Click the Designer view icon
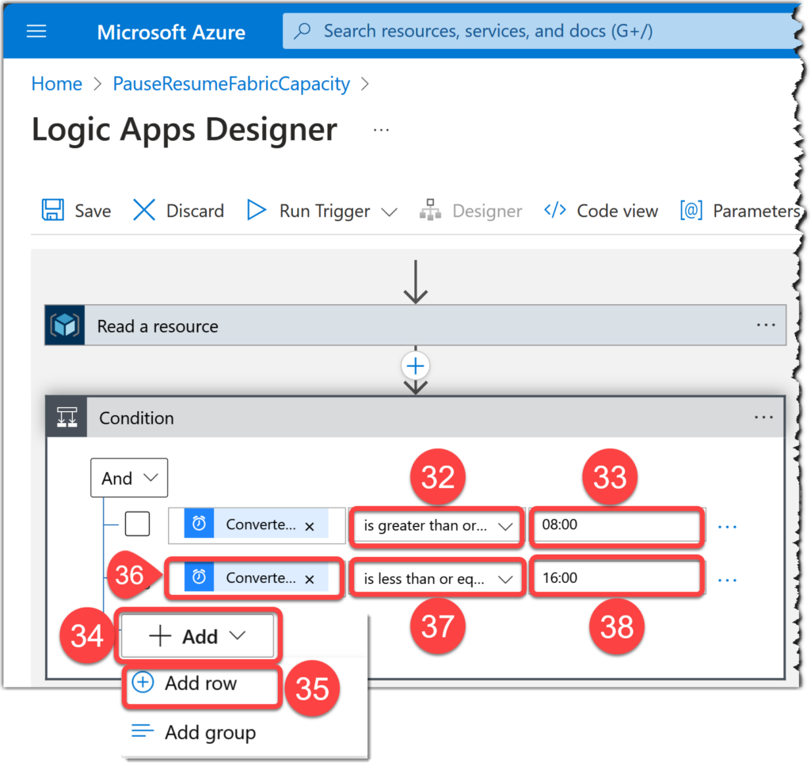Screen dimensions: 811x770 click(430, 210)
